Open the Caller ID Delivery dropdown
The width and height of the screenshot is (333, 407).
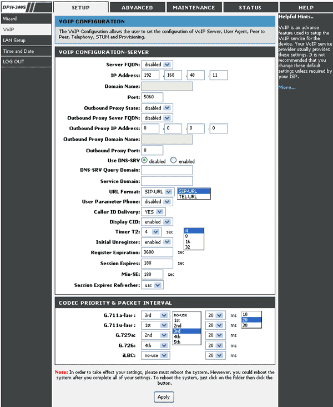pyautogui.click(x=153, y=212)
